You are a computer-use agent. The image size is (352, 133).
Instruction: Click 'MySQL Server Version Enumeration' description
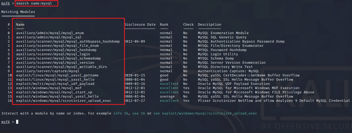point(232,63)
